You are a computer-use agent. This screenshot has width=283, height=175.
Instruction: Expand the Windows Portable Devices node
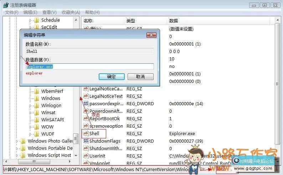point(17,149)
